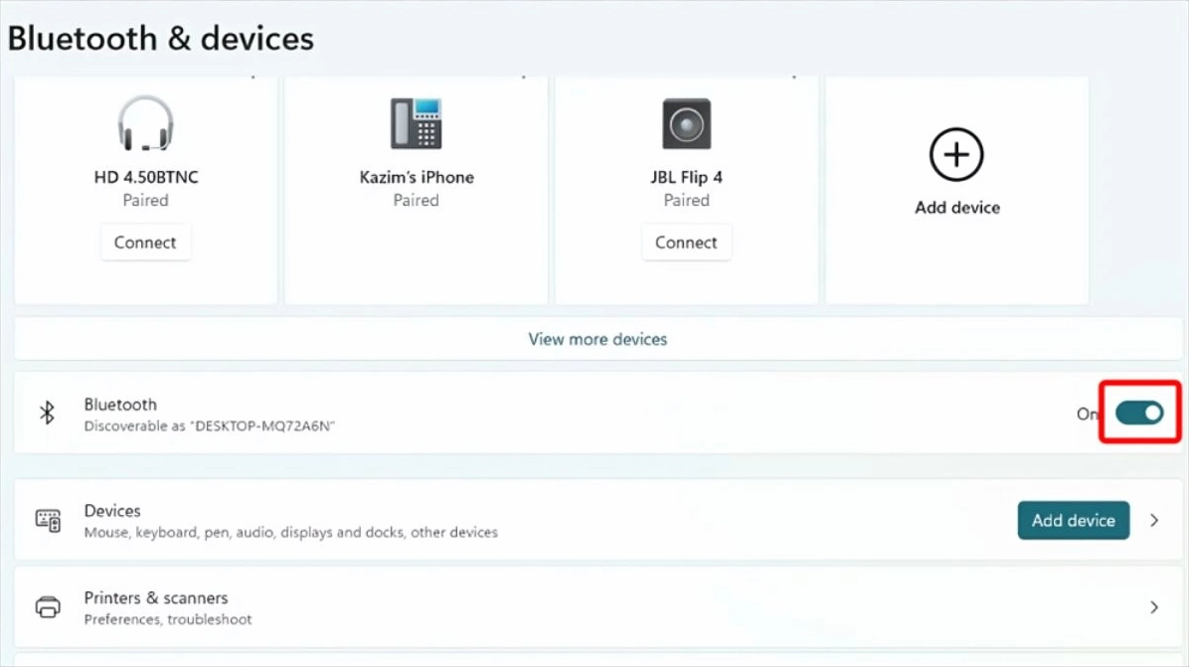Viewport: 1189px width, 667px height.
Task: Click the printer icon beside Printers & scanners
Action: click(48, 607)
